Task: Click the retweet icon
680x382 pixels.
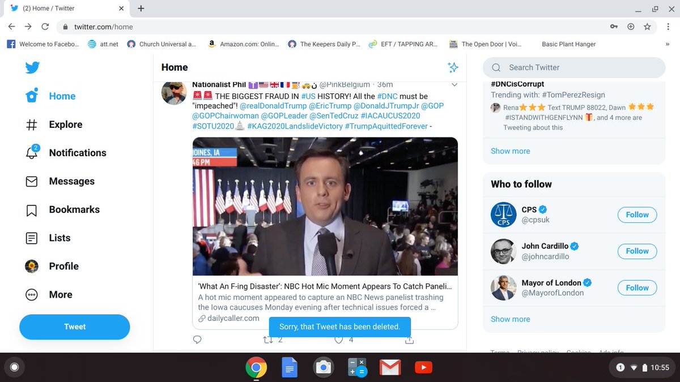Action: pos(268,340)
